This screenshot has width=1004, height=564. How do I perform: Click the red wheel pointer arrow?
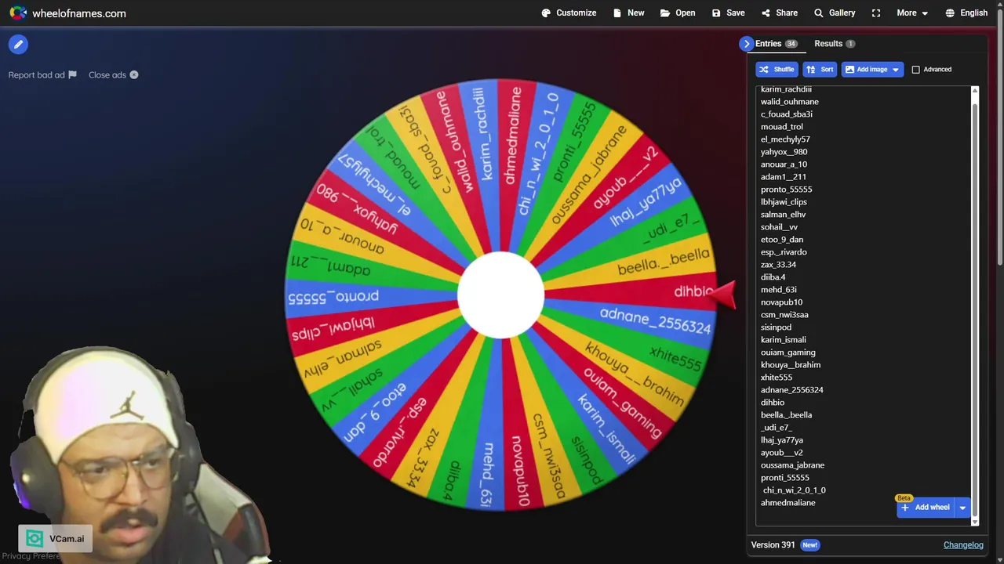coord(723,295)
